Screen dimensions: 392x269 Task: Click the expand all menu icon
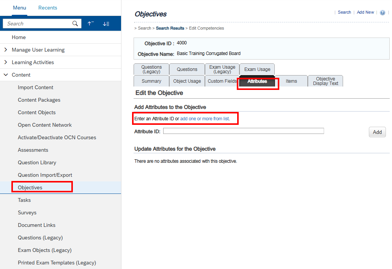106,24
